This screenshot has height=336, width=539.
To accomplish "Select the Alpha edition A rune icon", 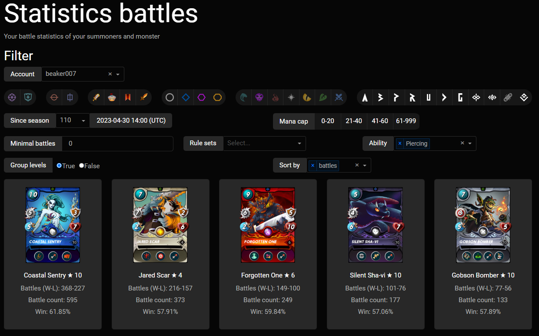I will [365, 98].
